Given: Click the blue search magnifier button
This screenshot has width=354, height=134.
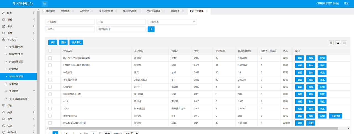Looking at the screenshot, I should (151, 29).
